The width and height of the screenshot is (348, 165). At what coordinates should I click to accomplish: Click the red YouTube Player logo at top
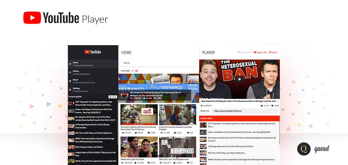32,18
